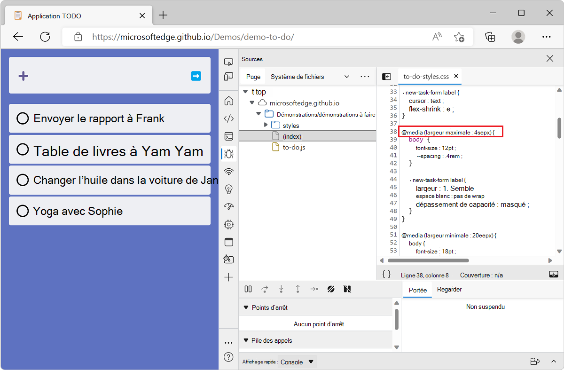Click the Step over next function call icon
This screenshot has height=370, width=564.
click(265, 289)
